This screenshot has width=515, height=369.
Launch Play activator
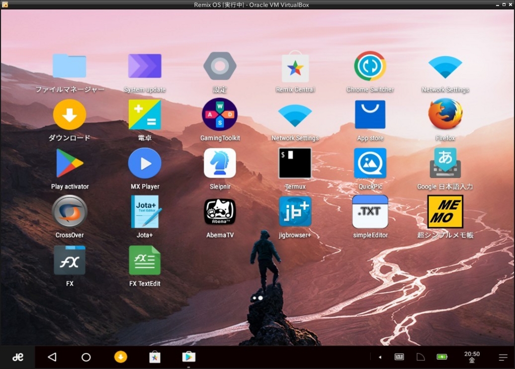coord(69,163)
